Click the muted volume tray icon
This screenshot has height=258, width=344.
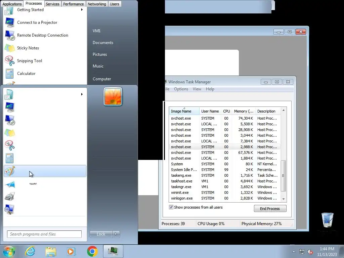pyautogui.click(x=310, y=252)
